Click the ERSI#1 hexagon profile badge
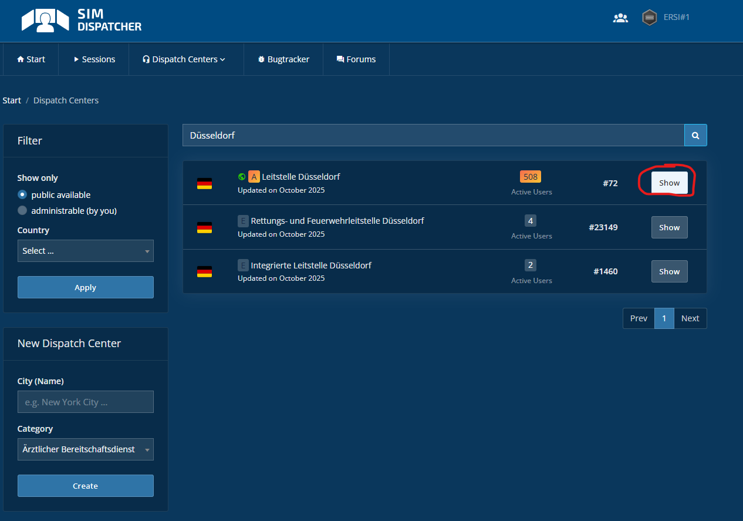Image resolution: width=743 pixels, height=521 pixels. pos(649,18)
